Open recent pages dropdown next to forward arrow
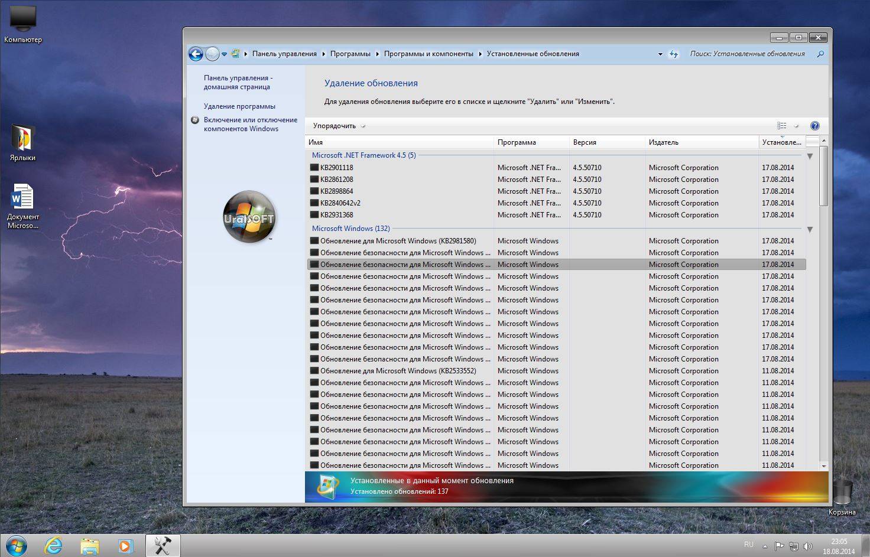870x557 pixels. 224,54
